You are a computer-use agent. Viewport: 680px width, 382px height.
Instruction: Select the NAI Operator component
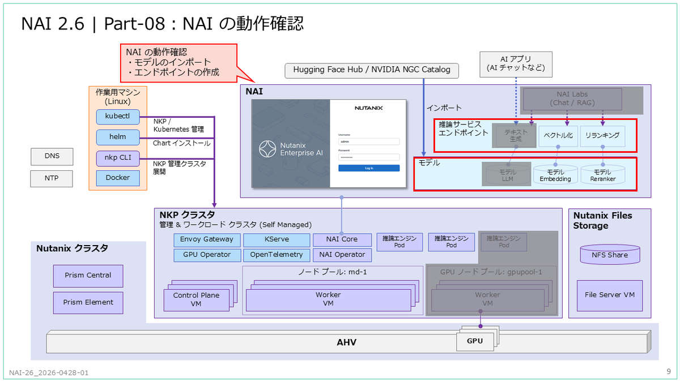342,255
